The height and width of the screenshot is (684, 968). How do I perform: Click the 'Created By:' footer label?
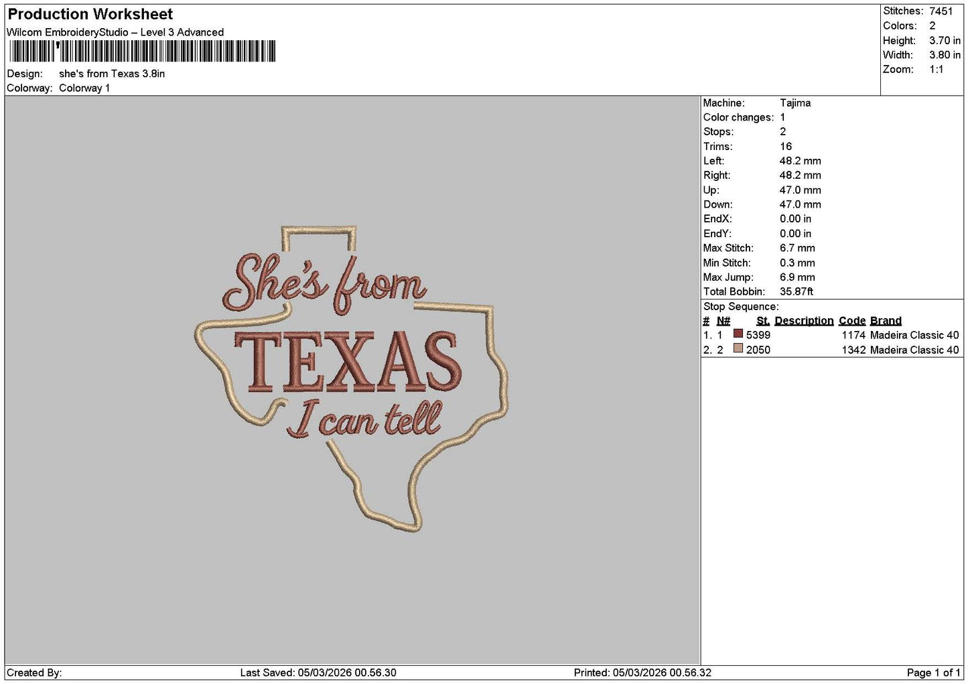click(x=34, y=673)
